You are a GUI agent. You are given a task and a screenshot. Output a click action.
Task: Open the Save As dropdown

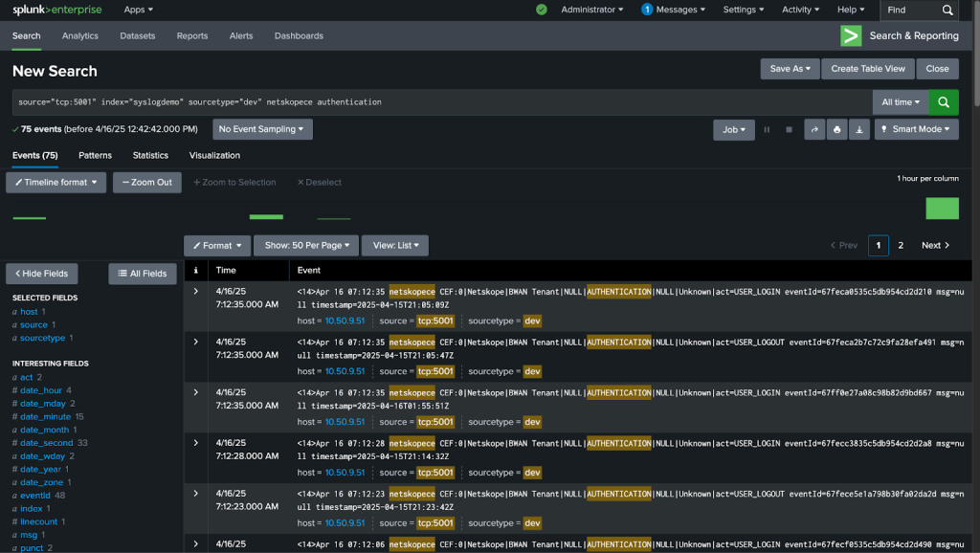pyautogui.click(x=790, y=69)
